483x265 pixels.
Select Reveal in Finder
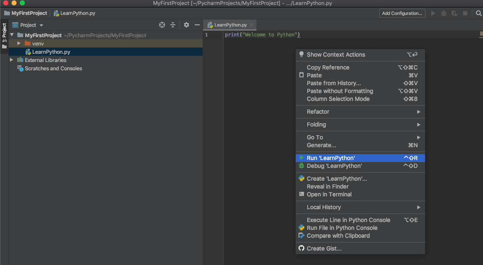(360, 186)
